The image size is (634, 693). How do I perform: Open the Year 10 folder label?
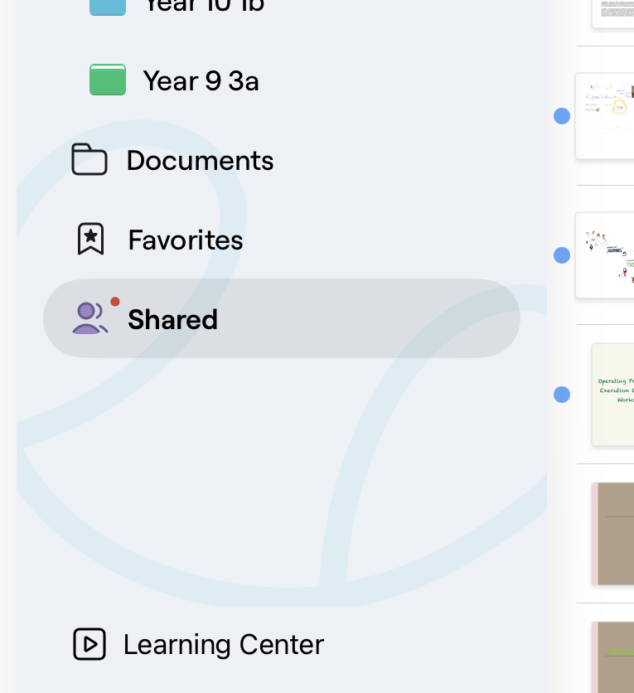tap(204, 6)
